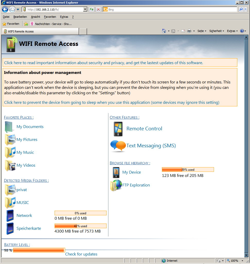Open the Speicherkarte link
The image size is (250, 264).
click(x=29, y=228)
